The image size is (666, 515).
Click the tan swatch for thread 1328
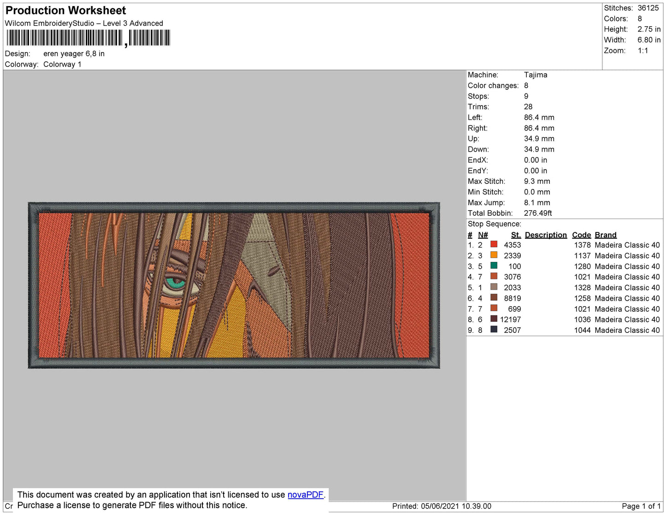pos(494,287)
